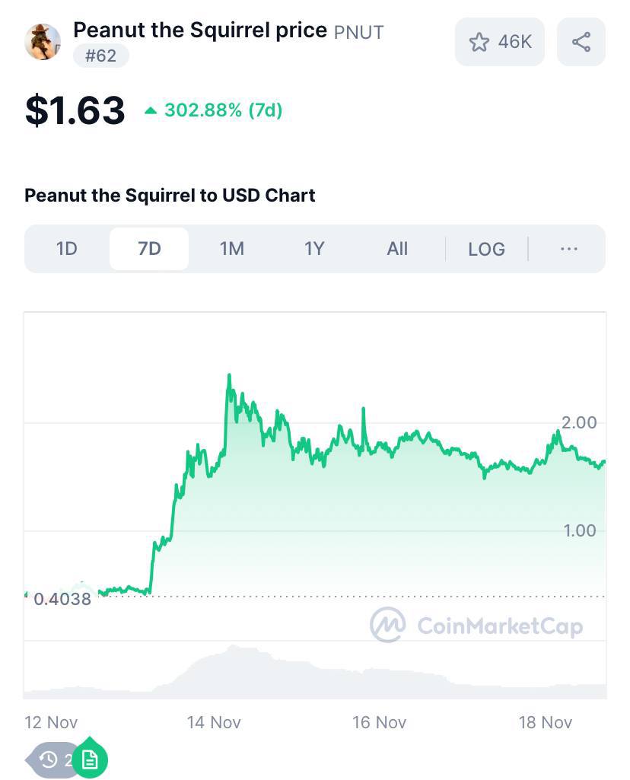Tap the green up-arrow price change indicator

151,110
